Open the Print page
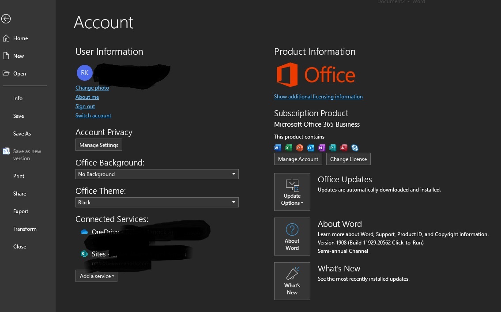Image resolution: width=501 pixels, height=312 pixels. coord(19,176)
